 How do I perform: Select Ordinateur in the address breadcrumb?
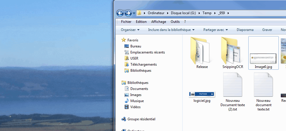click(x=156, y=13)
